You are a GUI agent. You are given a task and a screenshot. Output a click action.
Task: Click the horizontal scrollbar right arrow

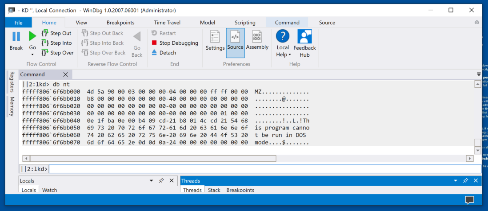click(470, 159)
